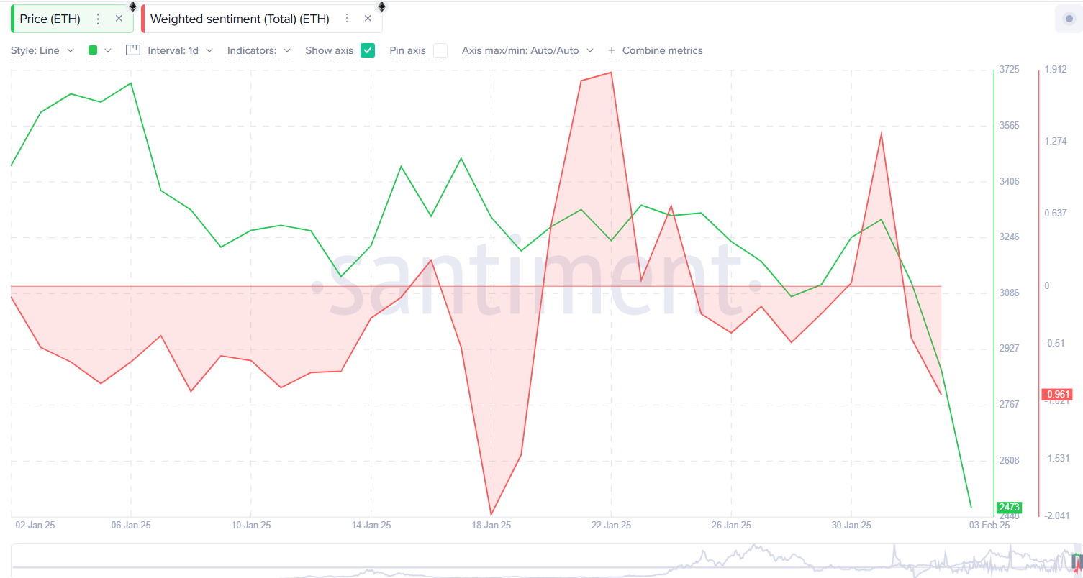Click the -1.531 sentiment axis label

click(1057, 459)
